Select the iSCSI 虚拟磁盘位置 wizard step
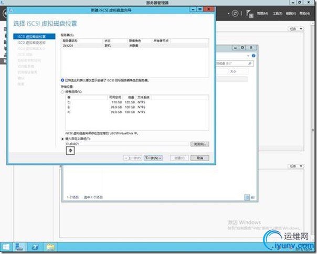This screenshot has width=317, height=254. point(34,36)
